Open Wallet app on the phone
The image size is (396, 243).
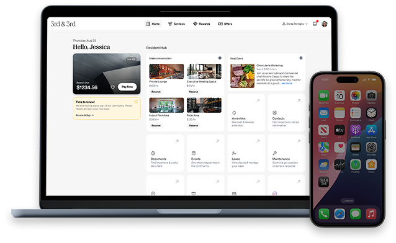tap(355, 148)
